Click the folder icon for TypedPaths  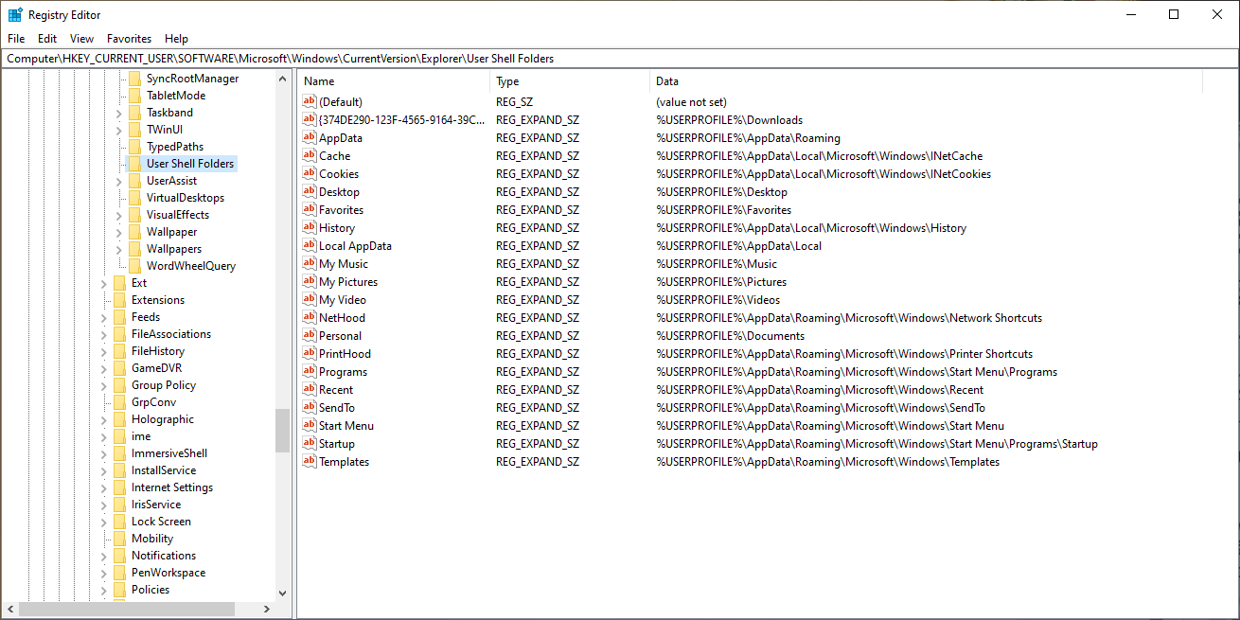(x=134, y=147)
